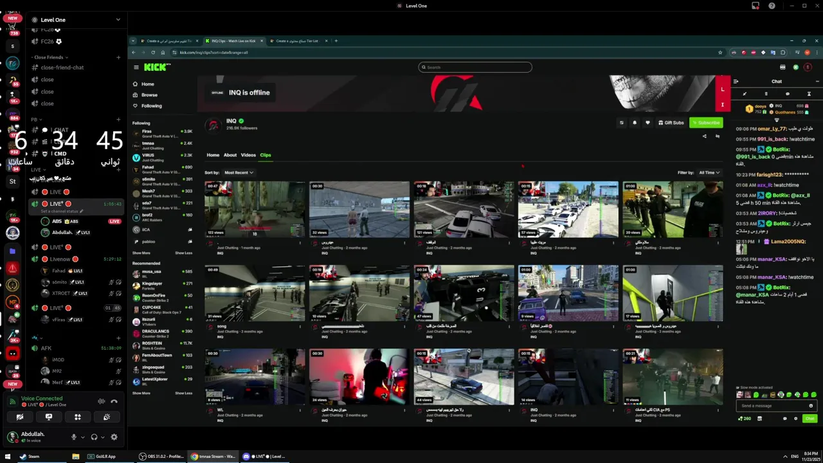Image resolution: width=823 pixels, height=463 pixels.
Task: Share the INQ channel via share icon
Action: (704, 136)
